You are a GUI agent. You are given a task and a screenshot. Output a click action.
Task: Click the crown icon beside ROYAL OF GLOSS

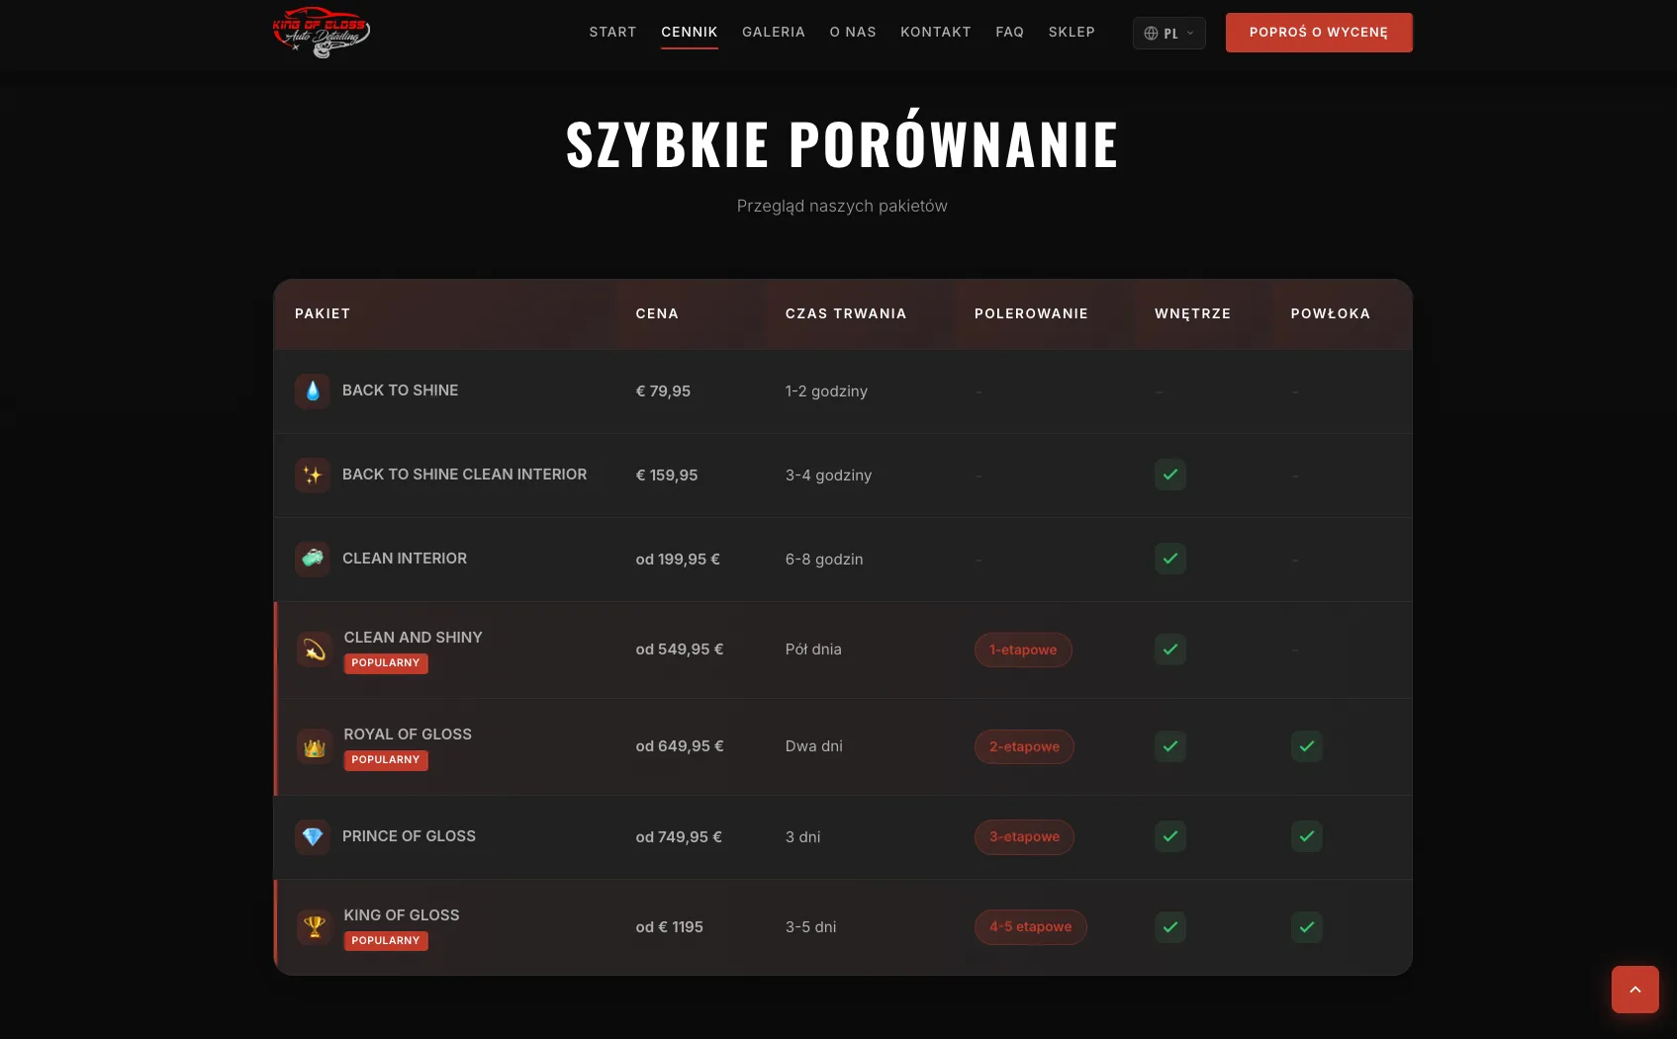(314, 746)
